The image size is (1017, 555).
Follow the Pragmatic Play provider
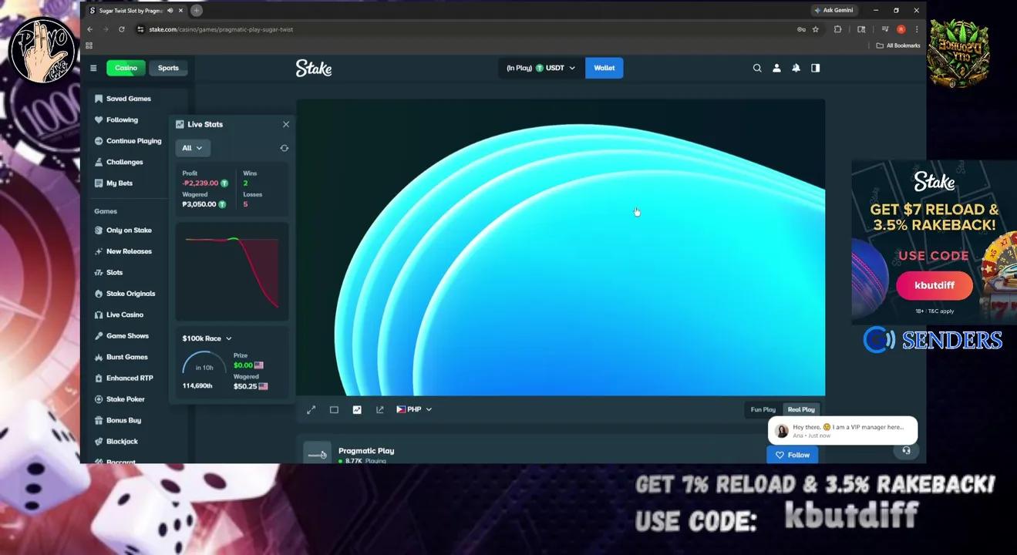coord(792,455)
